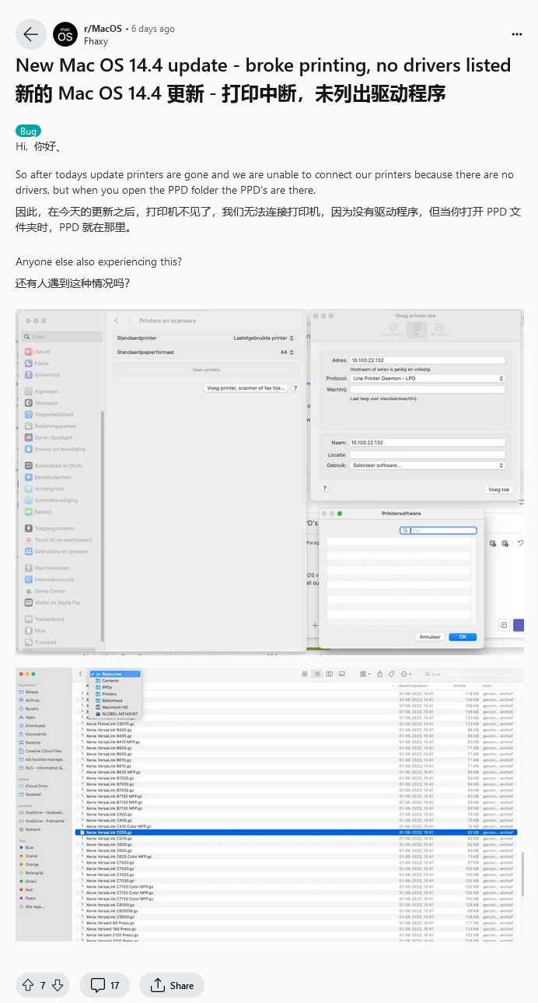Open Downloads in Finder sidebar
The width and height of the screenshot is (538, 1003).
point(34,725)
